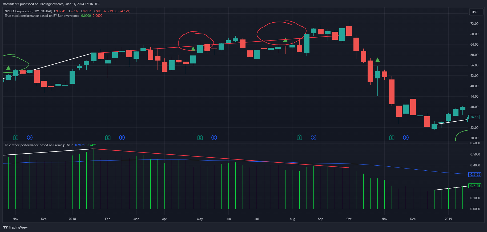Click the high price value H967.66
This screenshot has width=487, height=232.
coord(73,11)
